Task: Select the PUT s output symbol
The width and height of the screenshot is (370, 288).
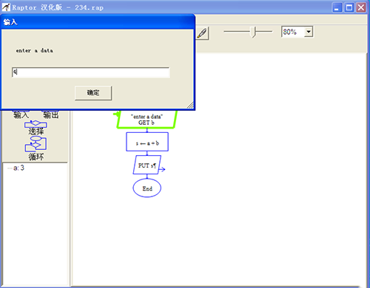Action: pos(147,165)
